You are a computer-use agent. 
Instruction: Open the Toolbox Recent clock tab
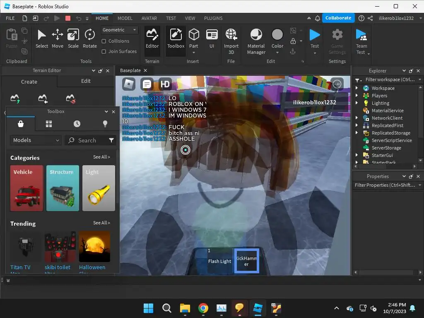coord(77,124)
